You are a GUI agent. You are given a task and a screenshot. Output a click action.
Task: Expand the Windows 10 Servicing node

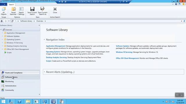click(x=2, y=43)
